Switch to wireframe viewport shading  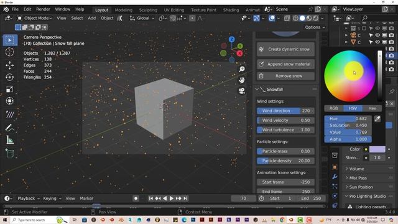tap(296, 18)
